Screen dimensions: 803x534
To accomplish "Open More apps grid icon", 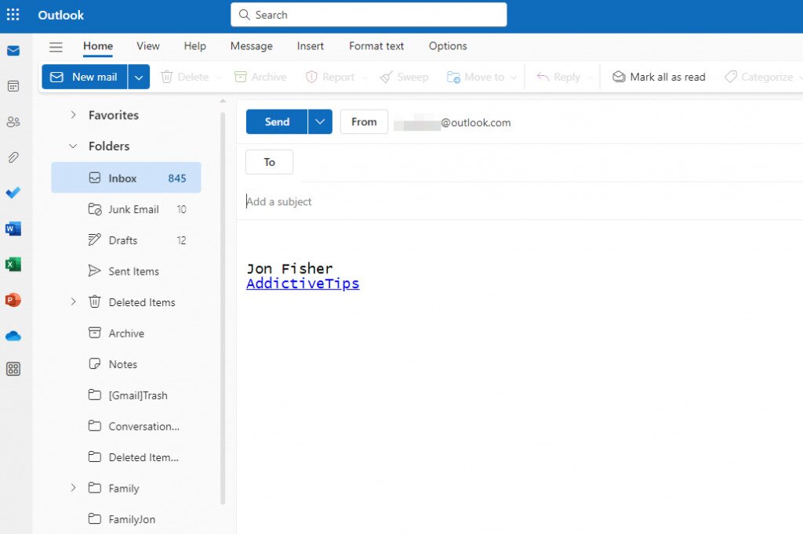I will 13,368.
